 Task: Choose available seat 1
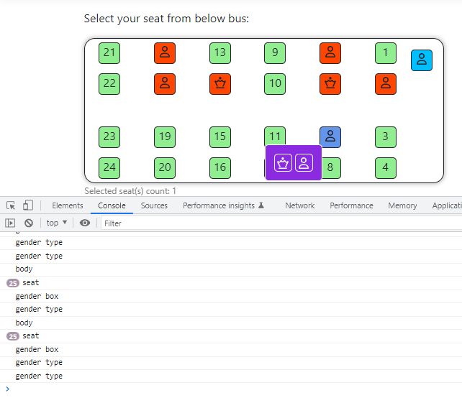click(386, 53)
